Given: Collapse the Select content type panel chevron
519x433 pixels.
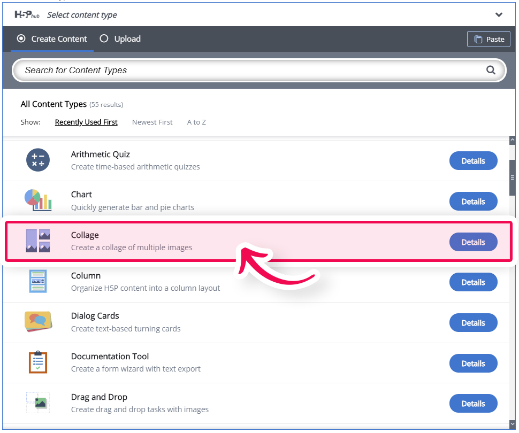Looking at the screenshot, I should (499, 15).
